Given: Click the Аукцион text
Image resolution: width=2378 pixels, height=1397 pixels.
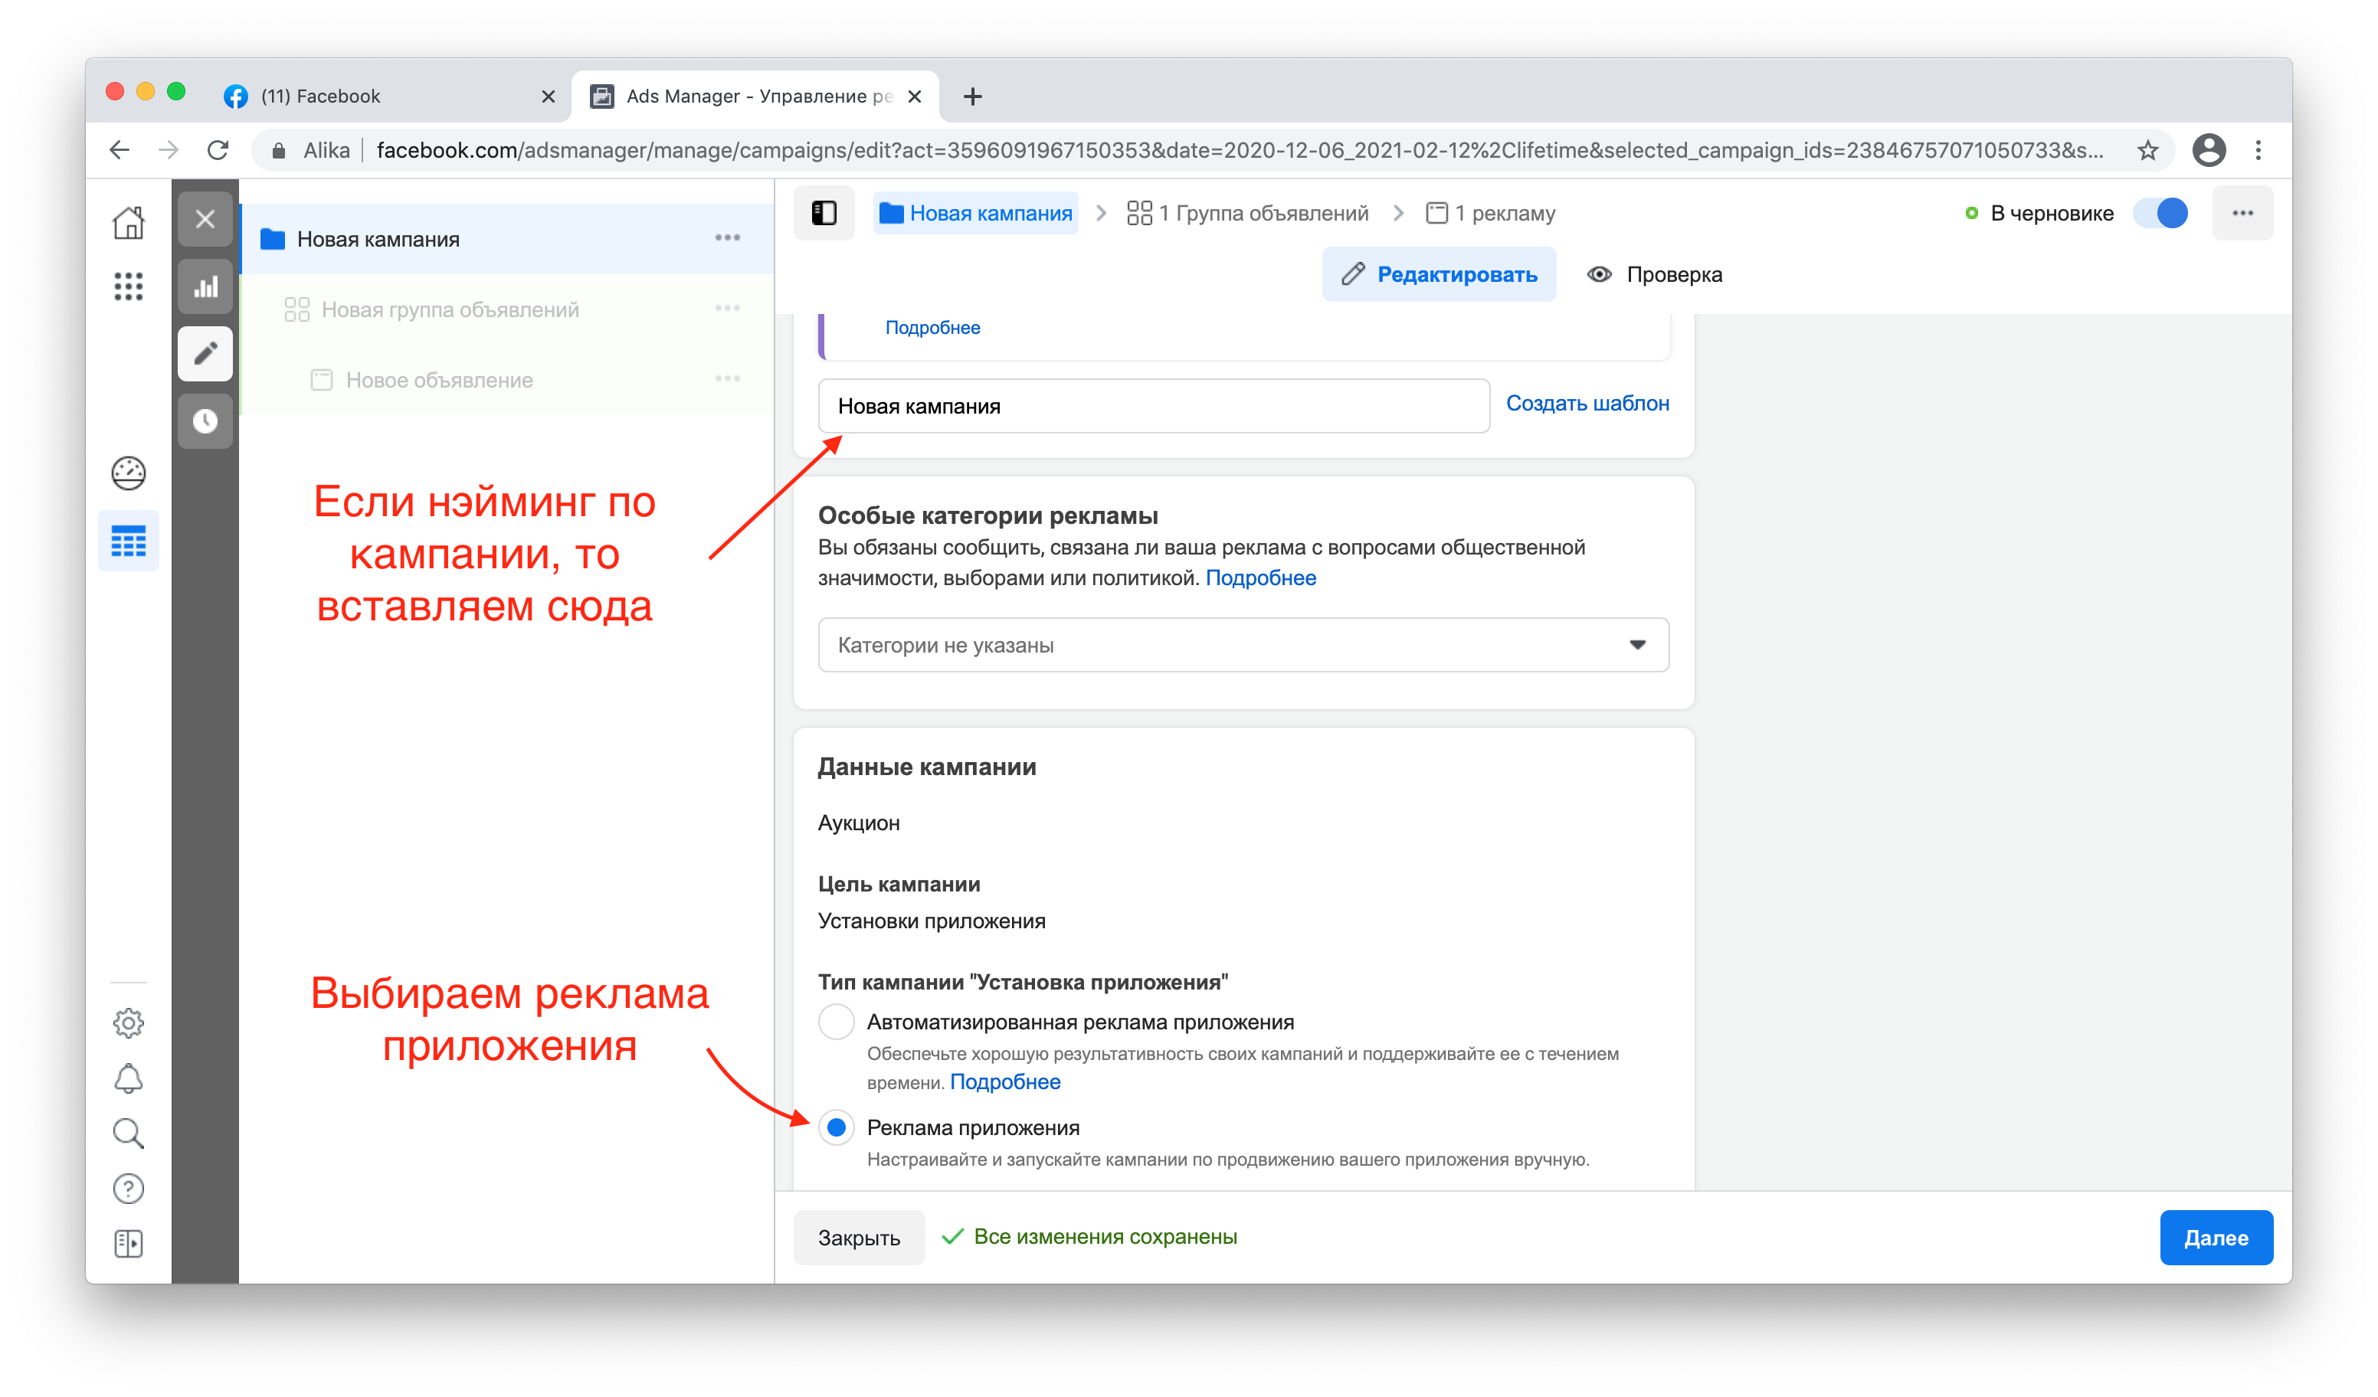Looking at the screenshot, I should tap(859, 823).
